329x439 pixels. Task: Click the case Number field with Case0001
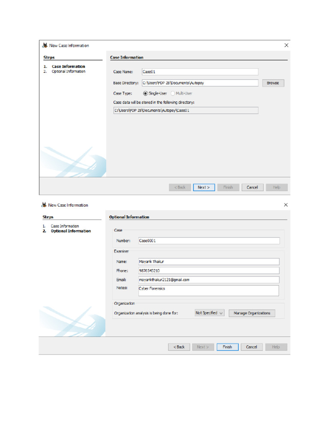(209, 241)
